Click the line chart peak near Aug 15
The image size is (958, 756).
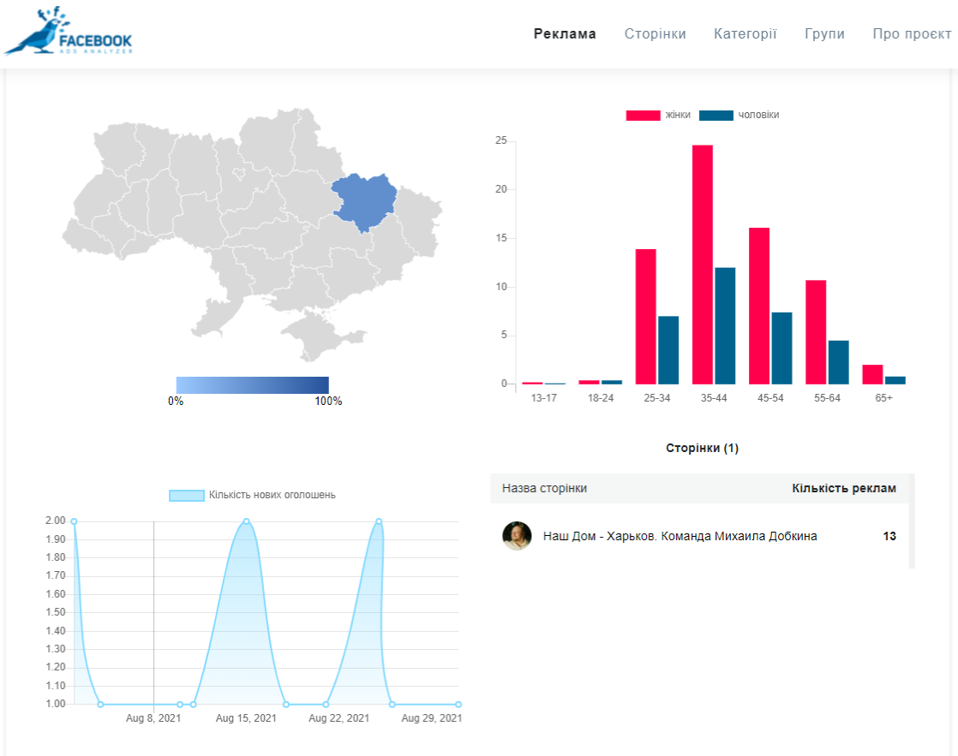(x=246, y=521)
